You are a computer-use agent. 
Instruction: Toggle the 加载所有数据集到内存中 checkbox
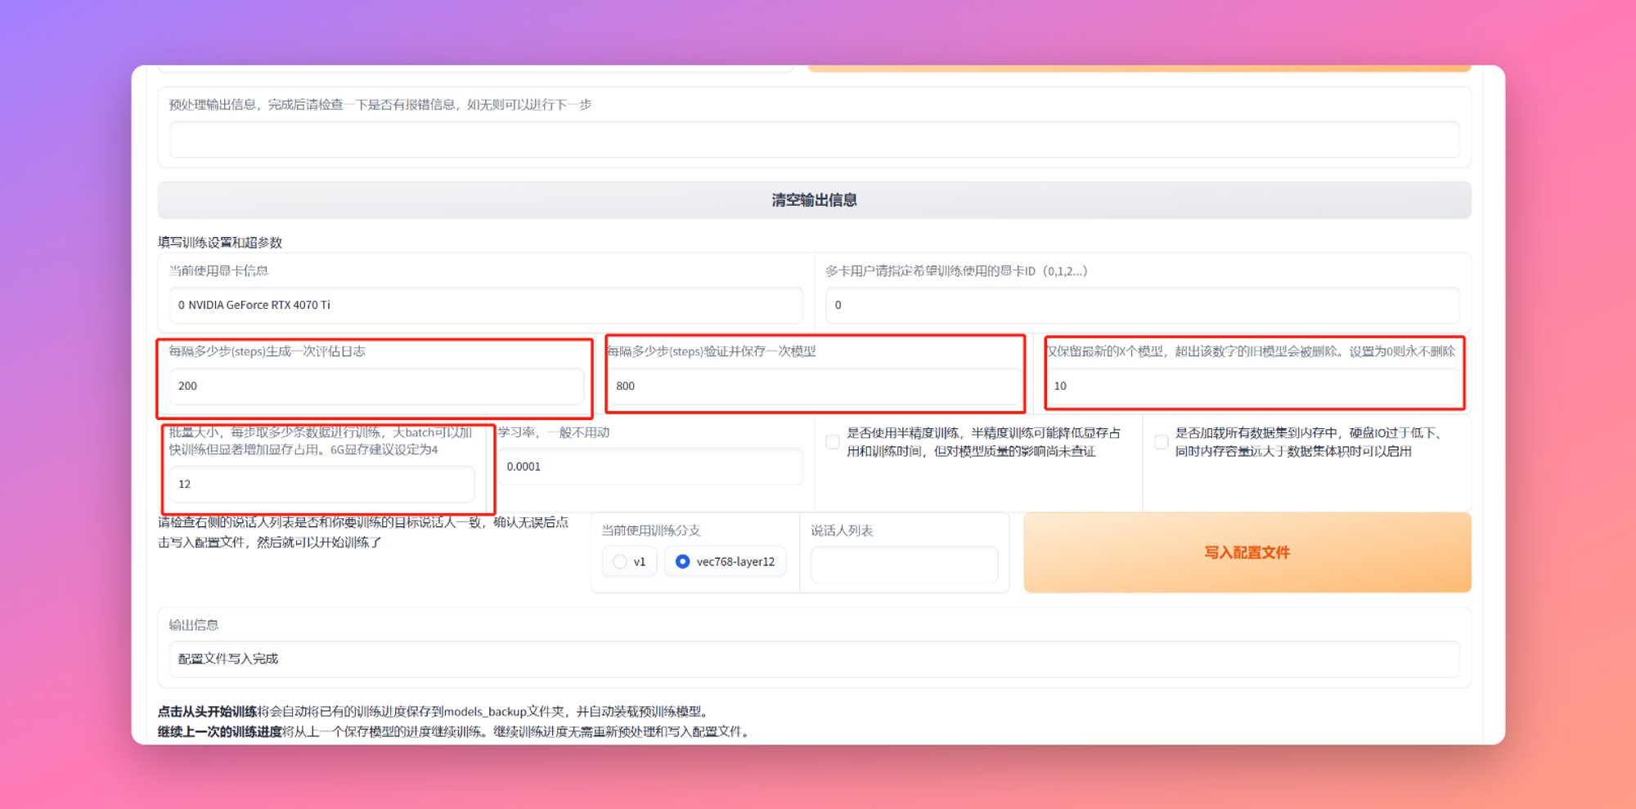point(1161,442)
